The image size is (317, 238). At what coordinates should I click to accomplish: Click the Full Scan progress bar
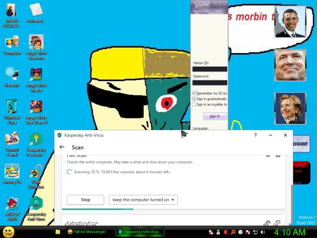174,209
